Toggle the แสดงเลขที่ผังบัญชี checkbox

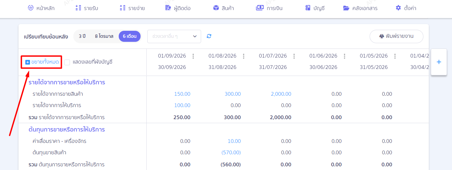(67, 62)
